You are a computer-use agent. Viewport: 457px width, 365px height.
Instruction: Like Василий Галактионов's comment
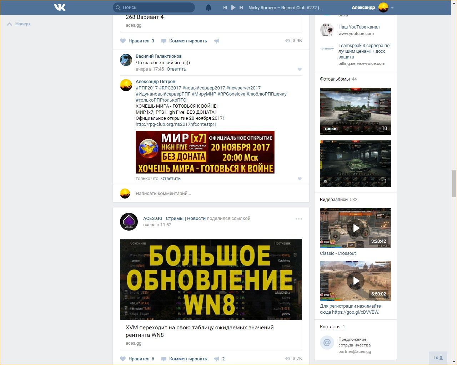click(x=300, y=69)
